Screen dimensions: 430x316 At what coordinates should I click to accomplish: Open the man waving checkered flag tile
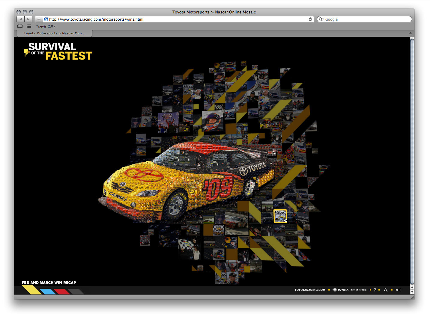point(190,249)
